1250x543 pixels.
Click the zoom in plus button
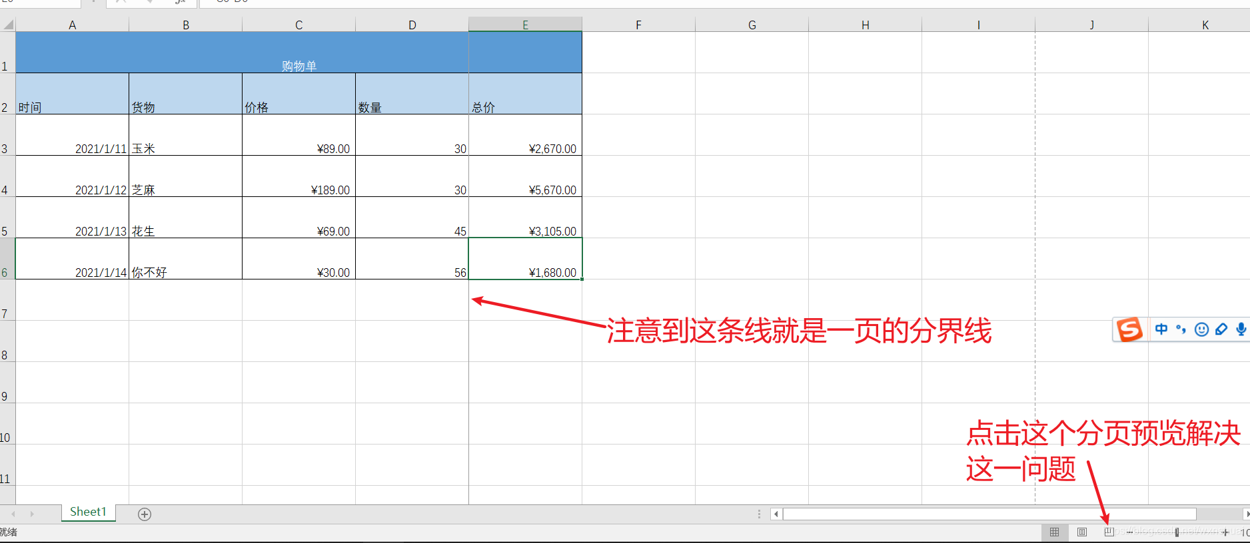[x=1225, y=532]
